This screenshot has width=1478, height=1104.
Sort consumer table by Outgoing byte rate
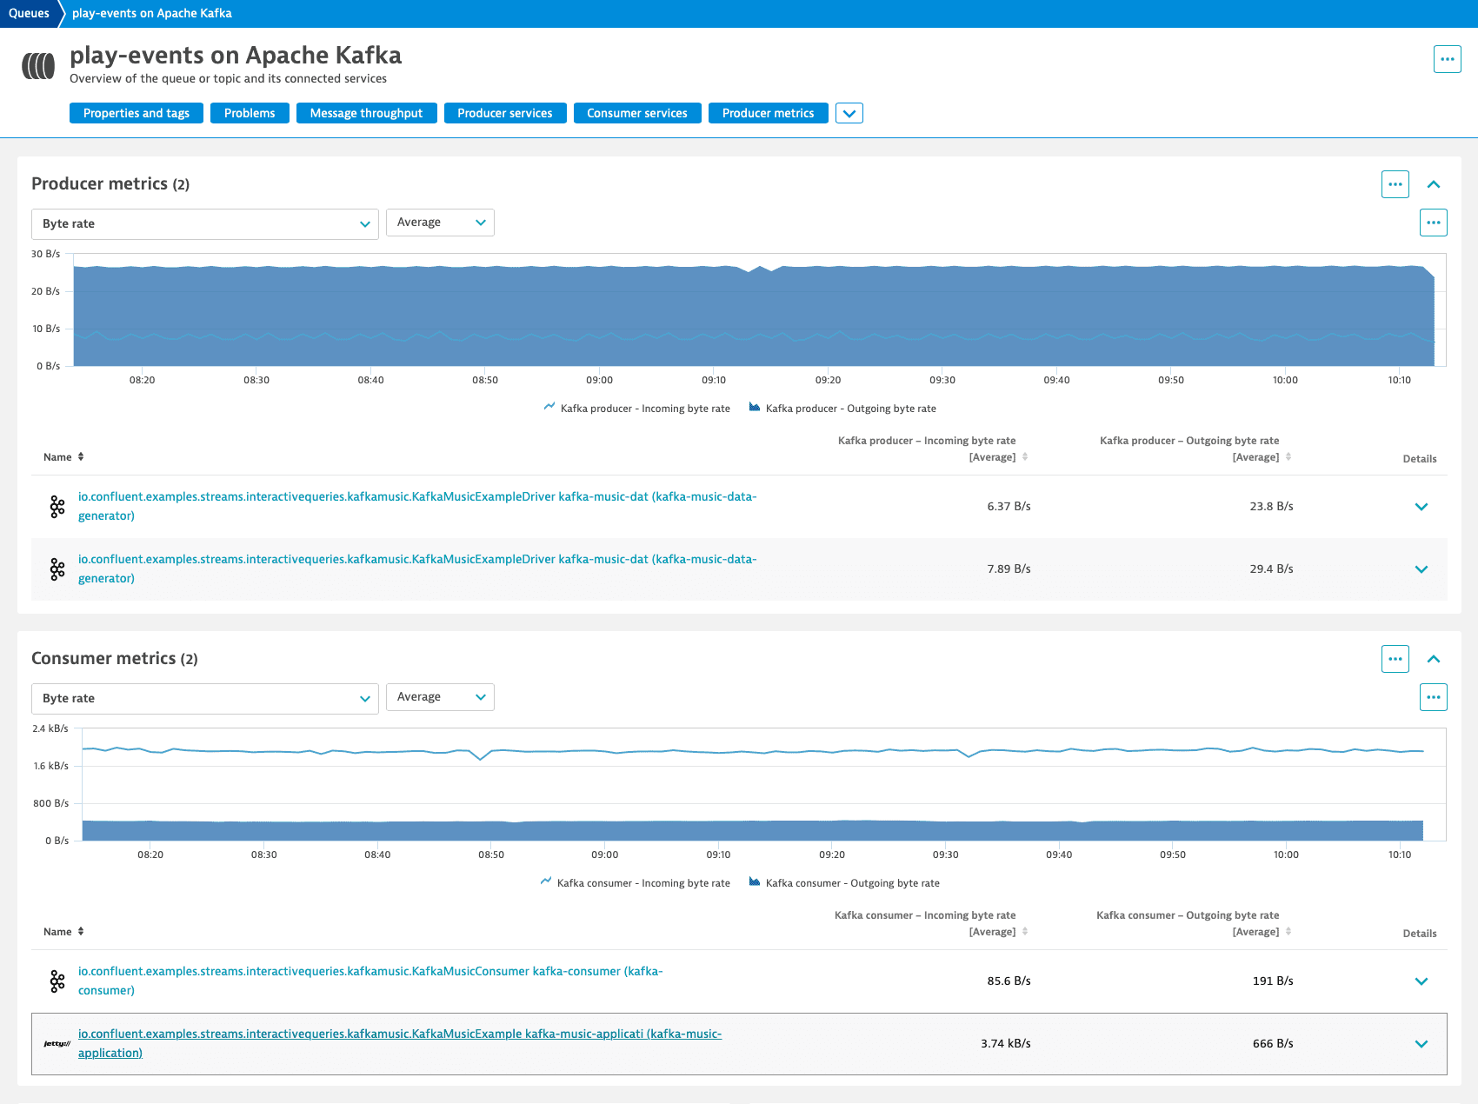(1193, 923)
